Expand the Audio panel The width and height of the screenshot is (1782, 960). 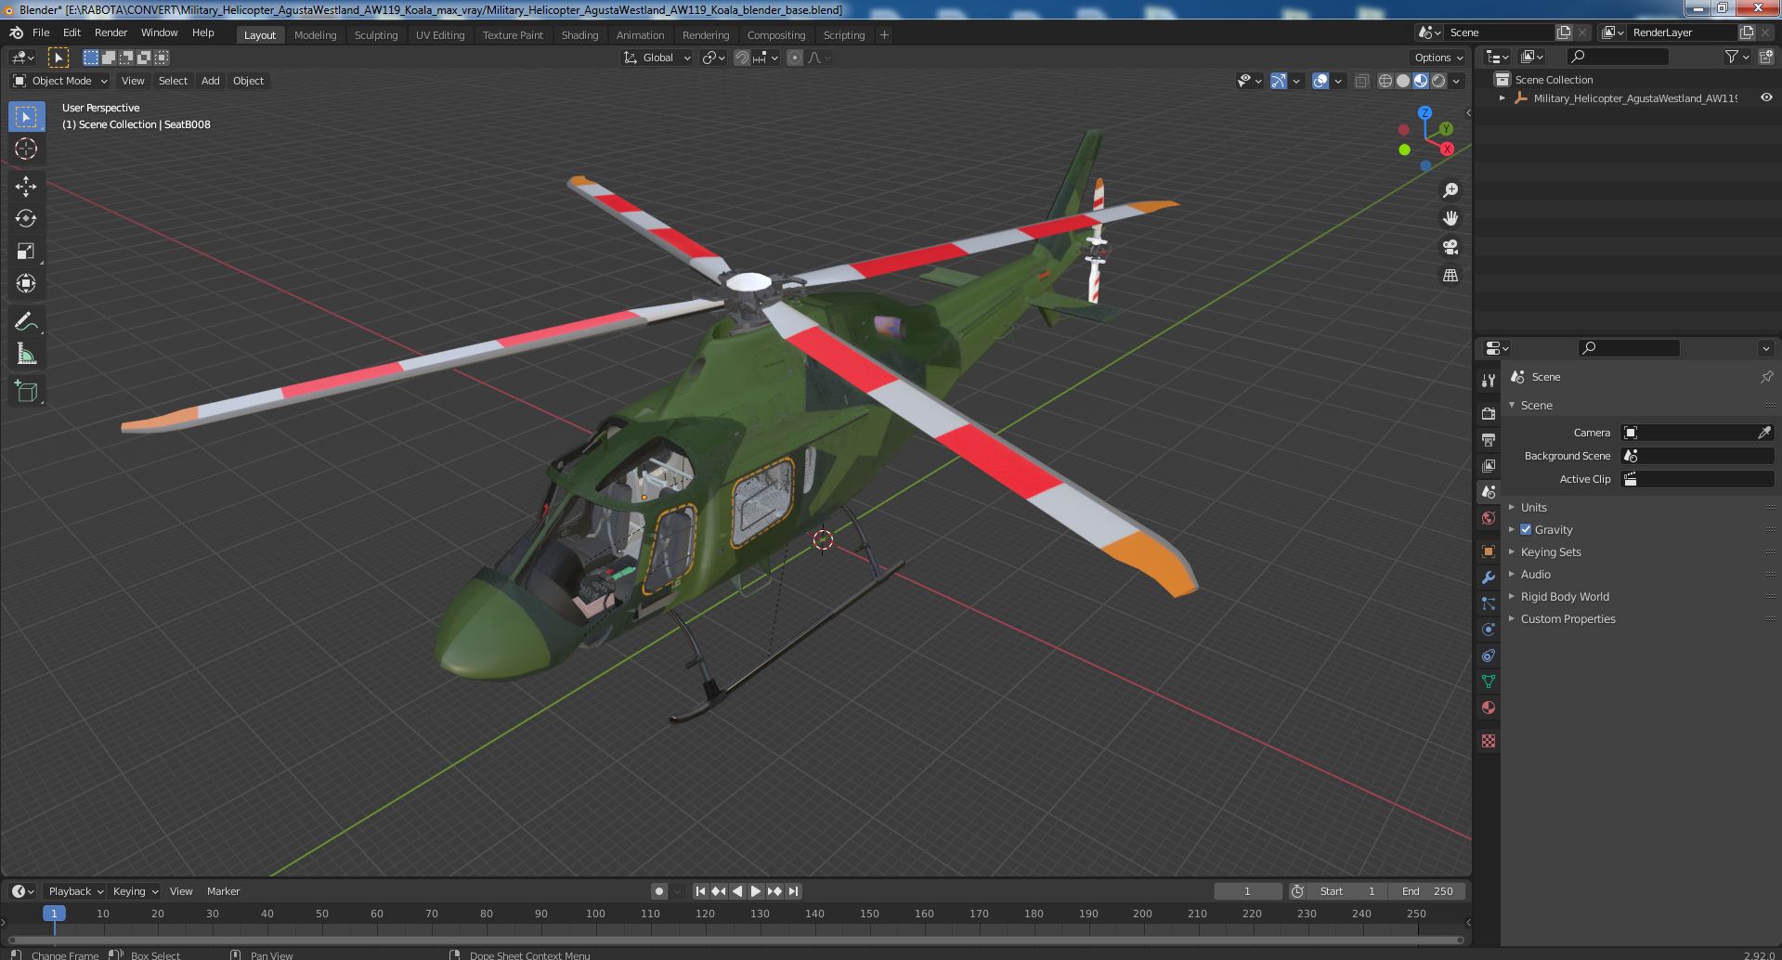click(1535, 574)
